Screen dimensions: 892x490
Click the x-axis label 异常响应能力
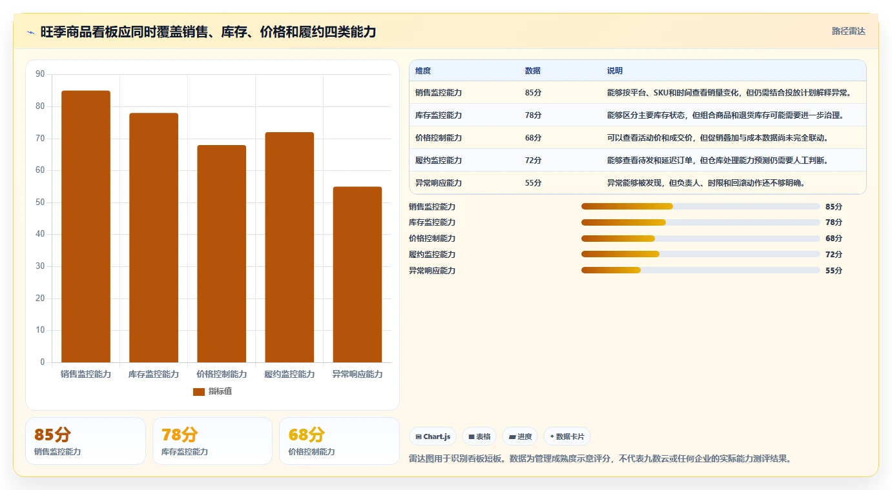357,374
